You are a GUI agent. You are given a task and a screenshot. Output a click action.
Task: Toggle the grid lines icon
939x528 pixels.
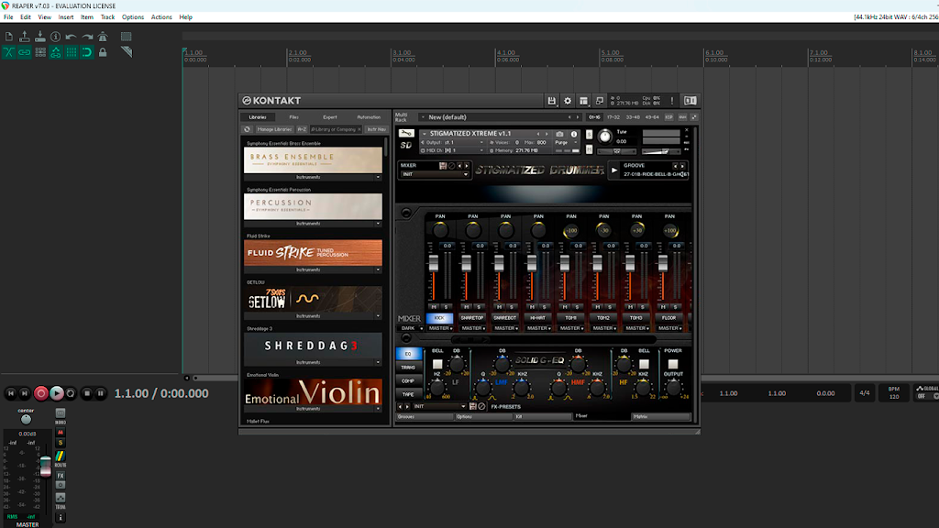[72, 52]
